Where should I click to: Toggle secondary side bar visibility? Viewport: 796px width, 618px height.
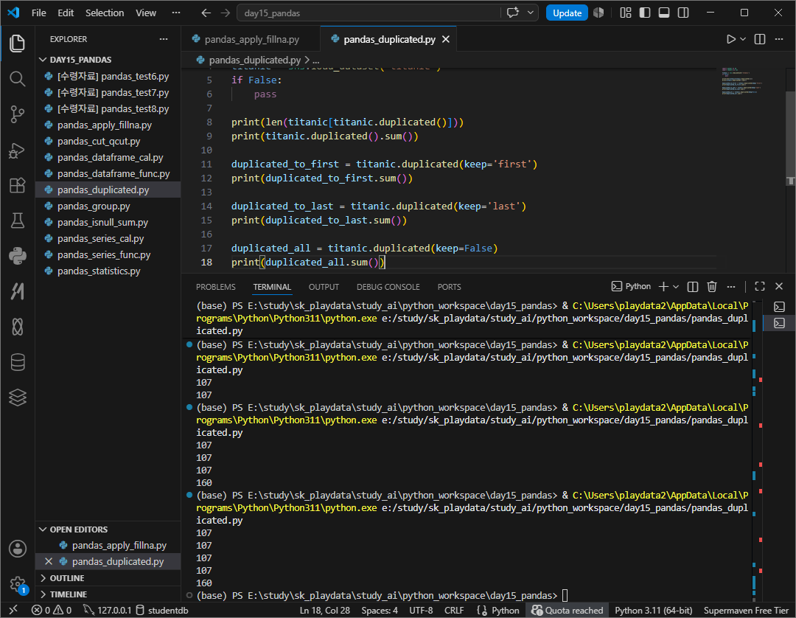click(683, 13)
